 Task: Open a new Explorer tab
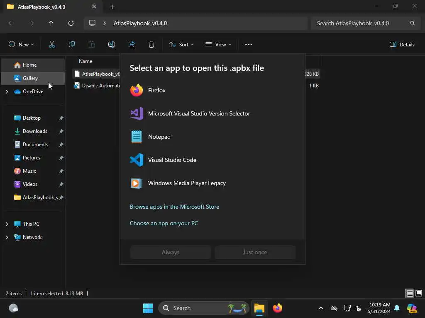112,7
